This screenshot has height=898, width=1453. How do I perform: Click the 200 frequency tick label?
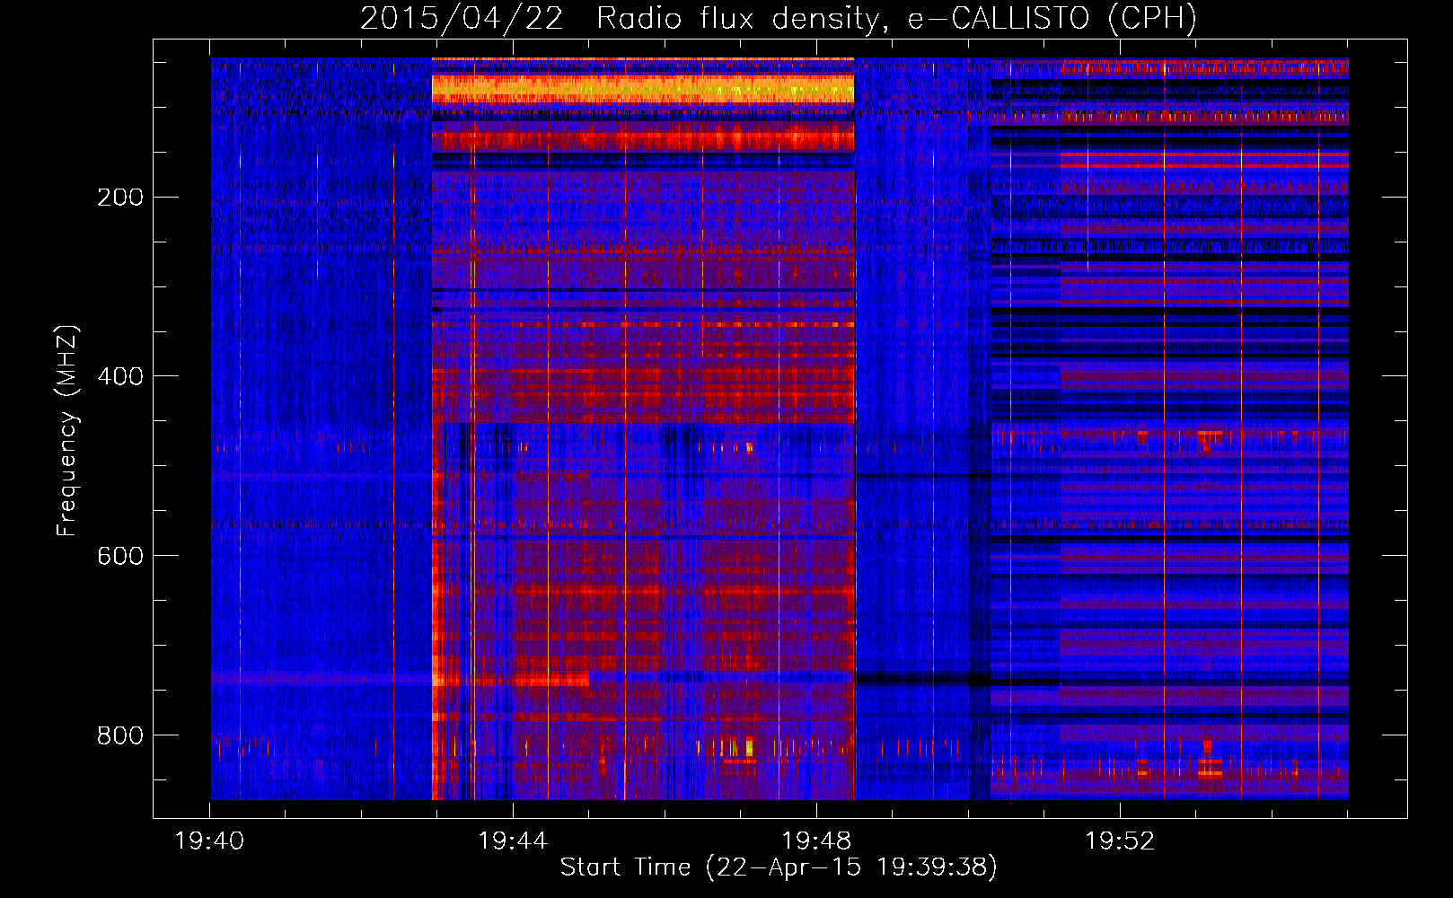coord(119,197)
